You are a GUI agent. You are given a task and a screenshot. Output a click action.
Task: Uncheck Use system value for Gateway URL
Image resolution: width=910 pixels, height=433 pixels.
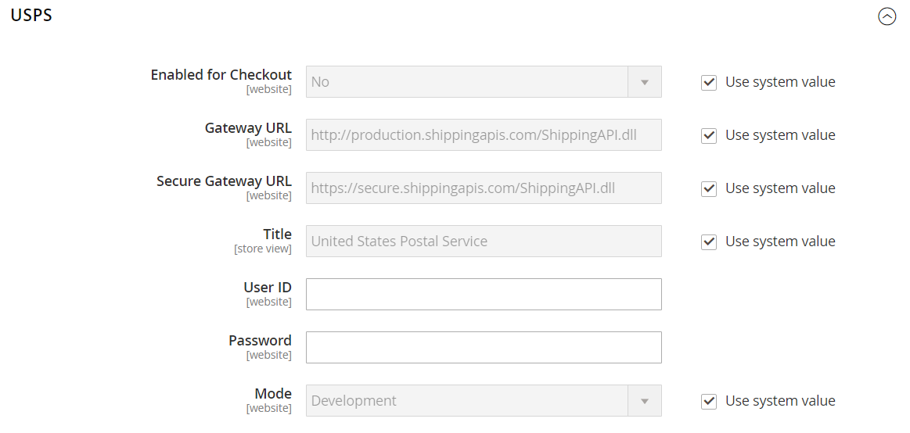coord(709,136)
